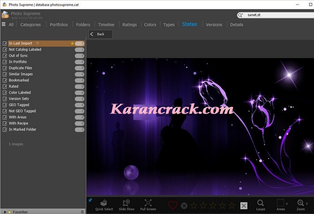Click the count badge for Not GEO Tagged
The width and height of the screenshot is (314, 214).
[79, 111]
